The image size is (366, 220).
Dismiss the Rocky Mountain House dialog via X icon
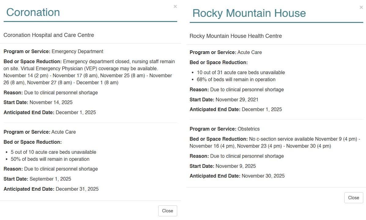361,7
